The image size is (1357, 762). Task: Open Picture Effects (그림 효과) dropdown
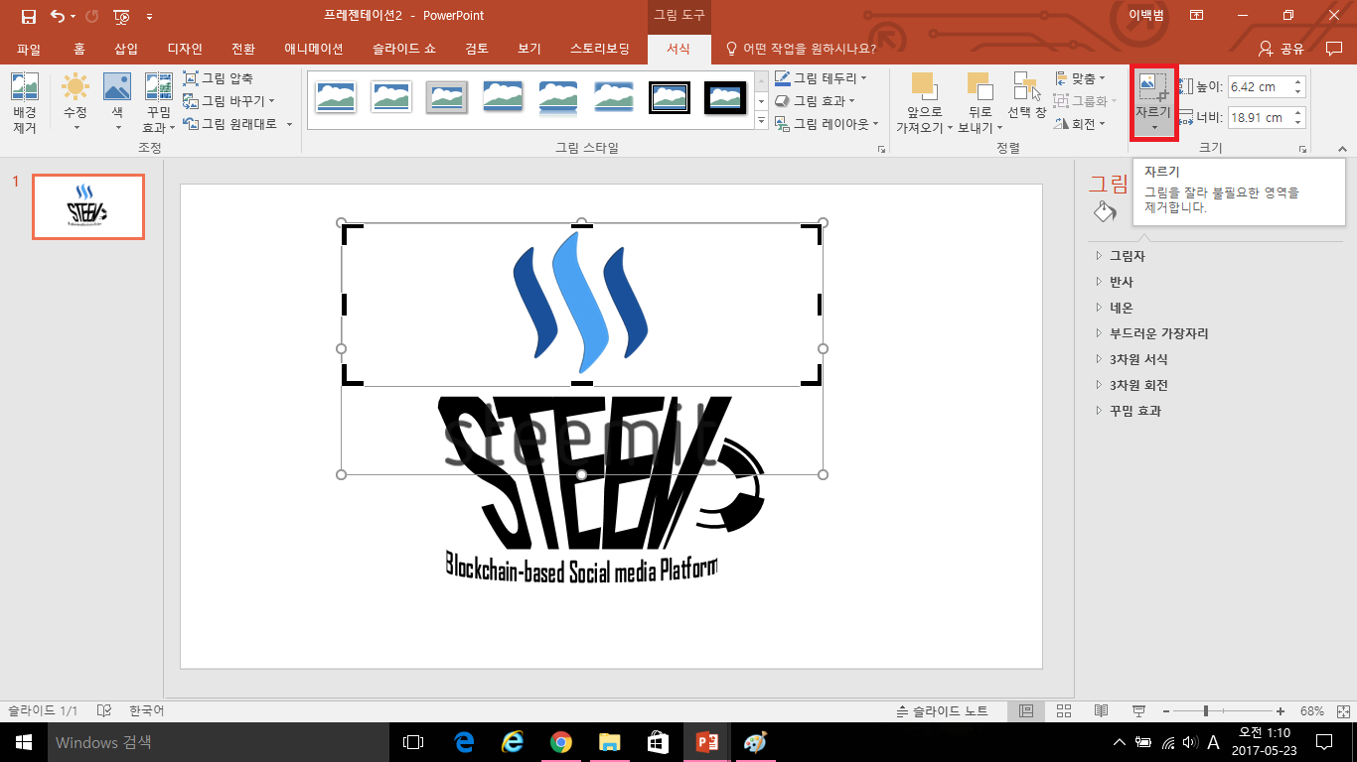point(816,101)
